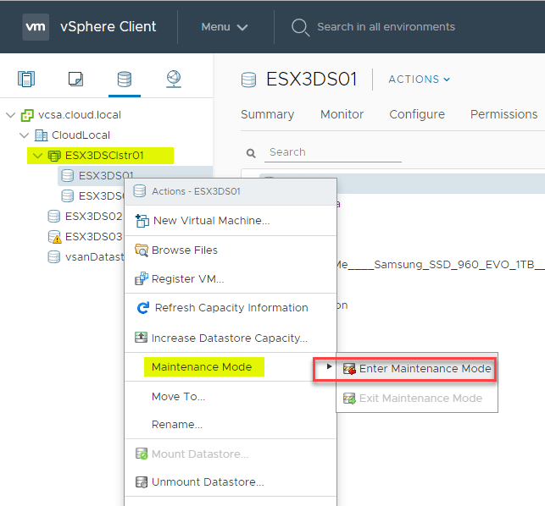Select ESX3DS02 datastore in the tree
This screenshot has height=506, width=545.
tap(93, 217)
